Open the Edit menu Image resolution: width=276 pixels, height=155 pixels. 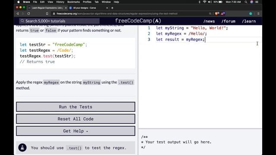pos(42,2)
